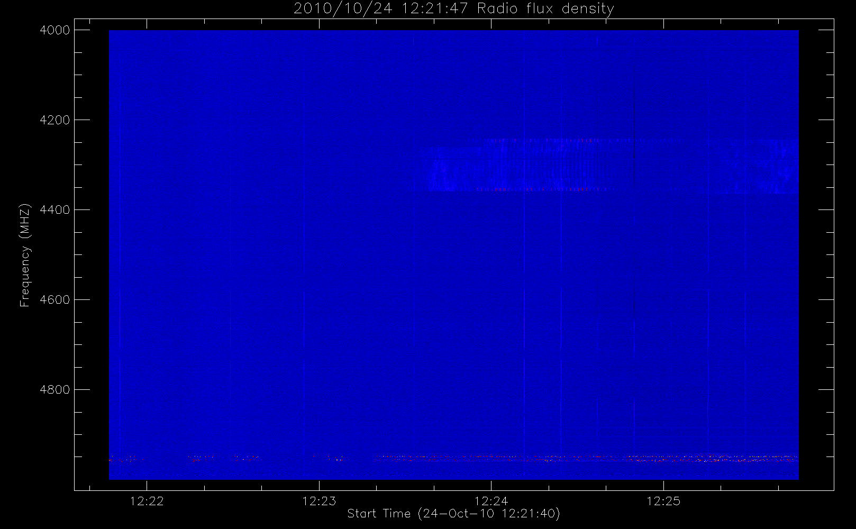856x529 pixels.
Task: Click the 'Start Time (24-Oct-10 12:21:40)' axis title
Action: 453,514
